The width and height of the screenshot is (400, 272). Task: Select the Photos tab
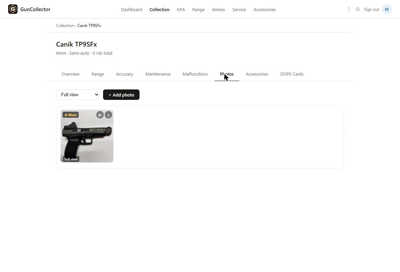coord(227,74)
